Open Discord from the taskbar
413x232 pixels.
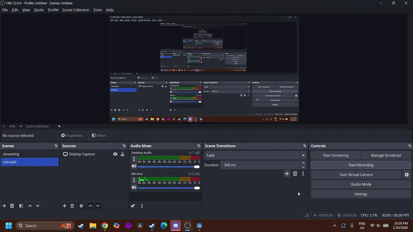coord(176,226)
